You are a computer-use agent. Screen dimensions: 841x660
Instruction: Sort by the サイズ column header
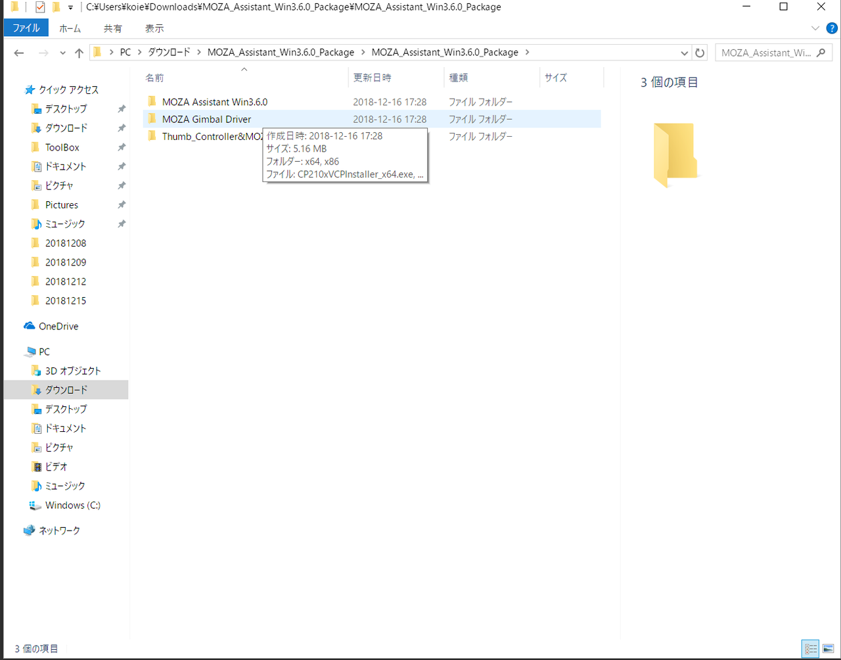click(x=572, y=78)
